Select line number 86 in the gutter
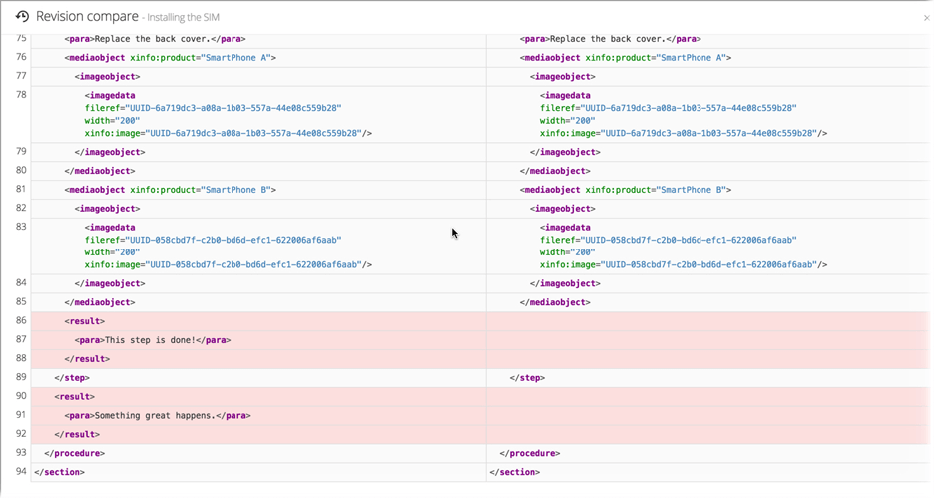Image resolution: width=934 pixels, height=498 pixels. click(21, 321)
